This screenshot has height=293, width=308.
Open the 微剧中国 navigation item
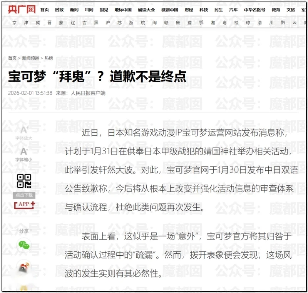click(170, 10)
